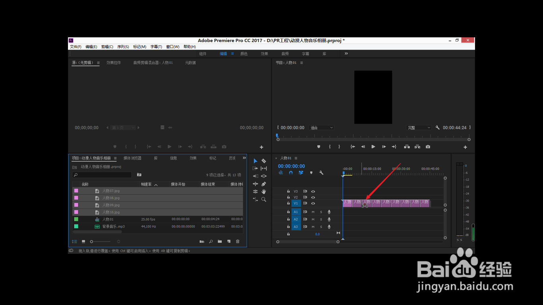Viewport: 543px width, 305px height.
Task: Click Find magnifier icon at Project panel bottom
Action: click(211, 241)
